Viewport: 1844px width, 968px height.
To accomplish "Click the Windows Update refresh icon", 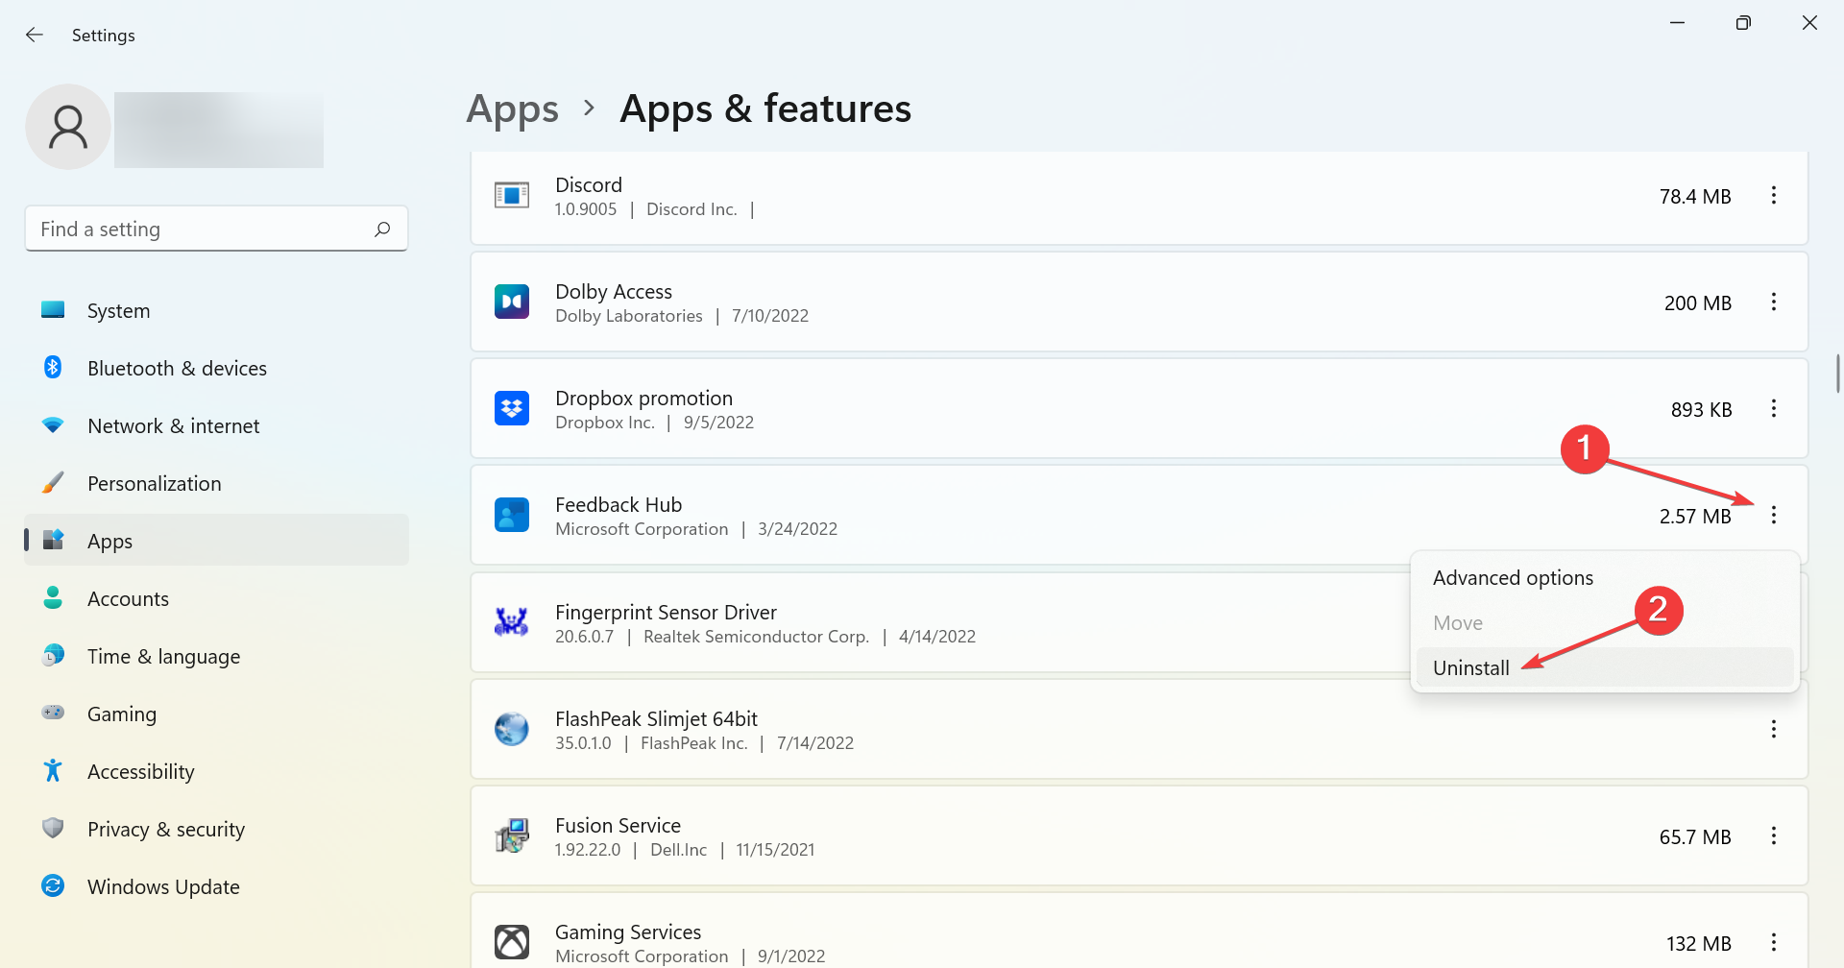I will (53, 886).
